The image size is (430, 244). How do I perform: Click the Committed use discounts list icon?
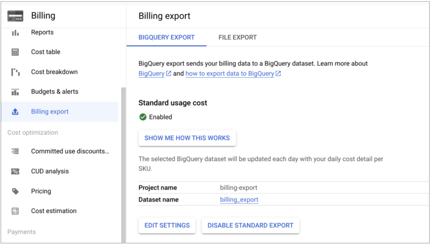(x=15, y=151)
